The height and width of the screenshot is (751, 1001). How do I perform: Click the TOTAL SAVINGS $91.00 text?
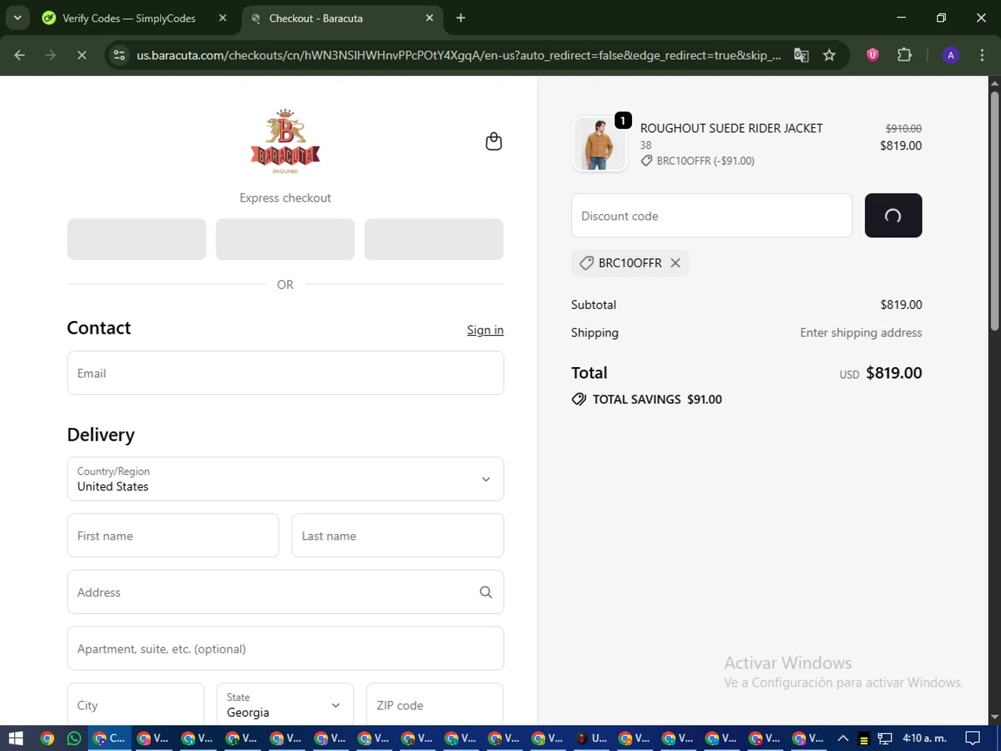pos(657,399)
